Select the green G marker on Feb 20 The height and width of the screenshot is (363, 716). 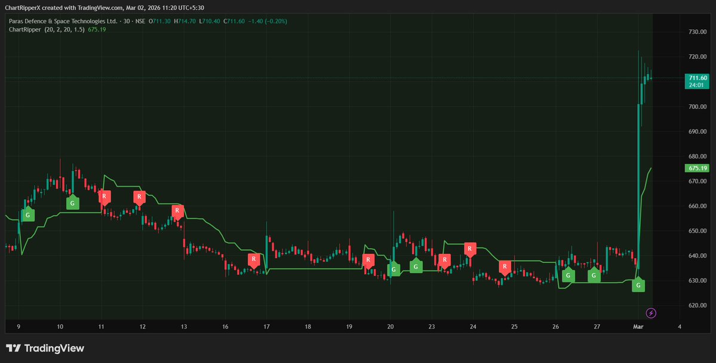point(394,269)
